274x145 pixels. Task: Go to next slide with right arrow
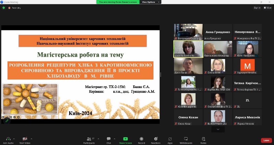point(18,117)
